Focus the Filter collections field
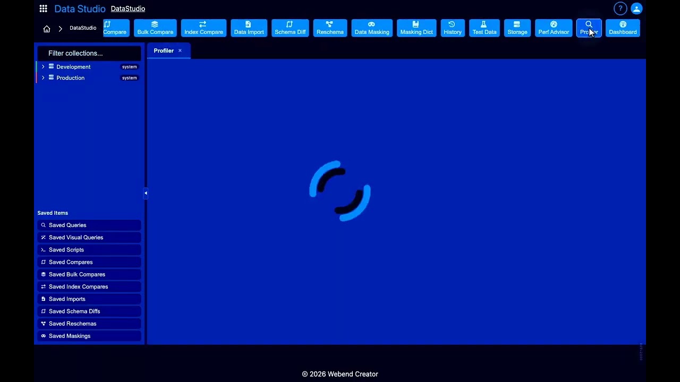The width and height of the screenshot is (680, 382). tap(89, 53)
